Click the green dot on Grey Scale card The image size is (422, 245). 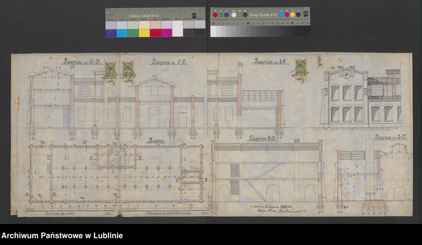[220, 15]
